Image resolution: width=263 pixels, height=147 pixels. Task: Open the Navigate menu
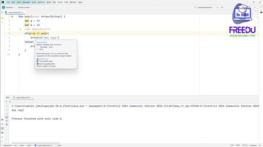[x=26, y=2]
